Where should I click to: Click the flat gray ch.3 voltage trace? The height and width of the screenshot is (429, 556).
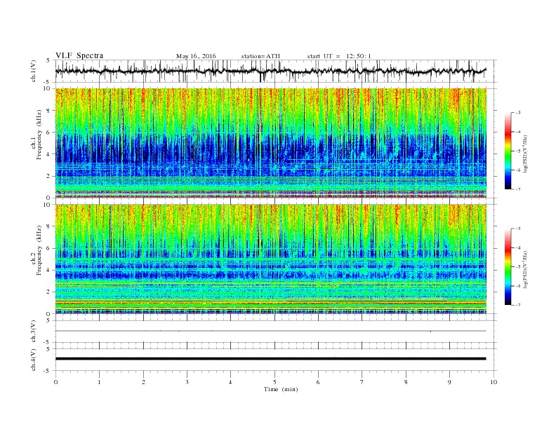point(270,331)
